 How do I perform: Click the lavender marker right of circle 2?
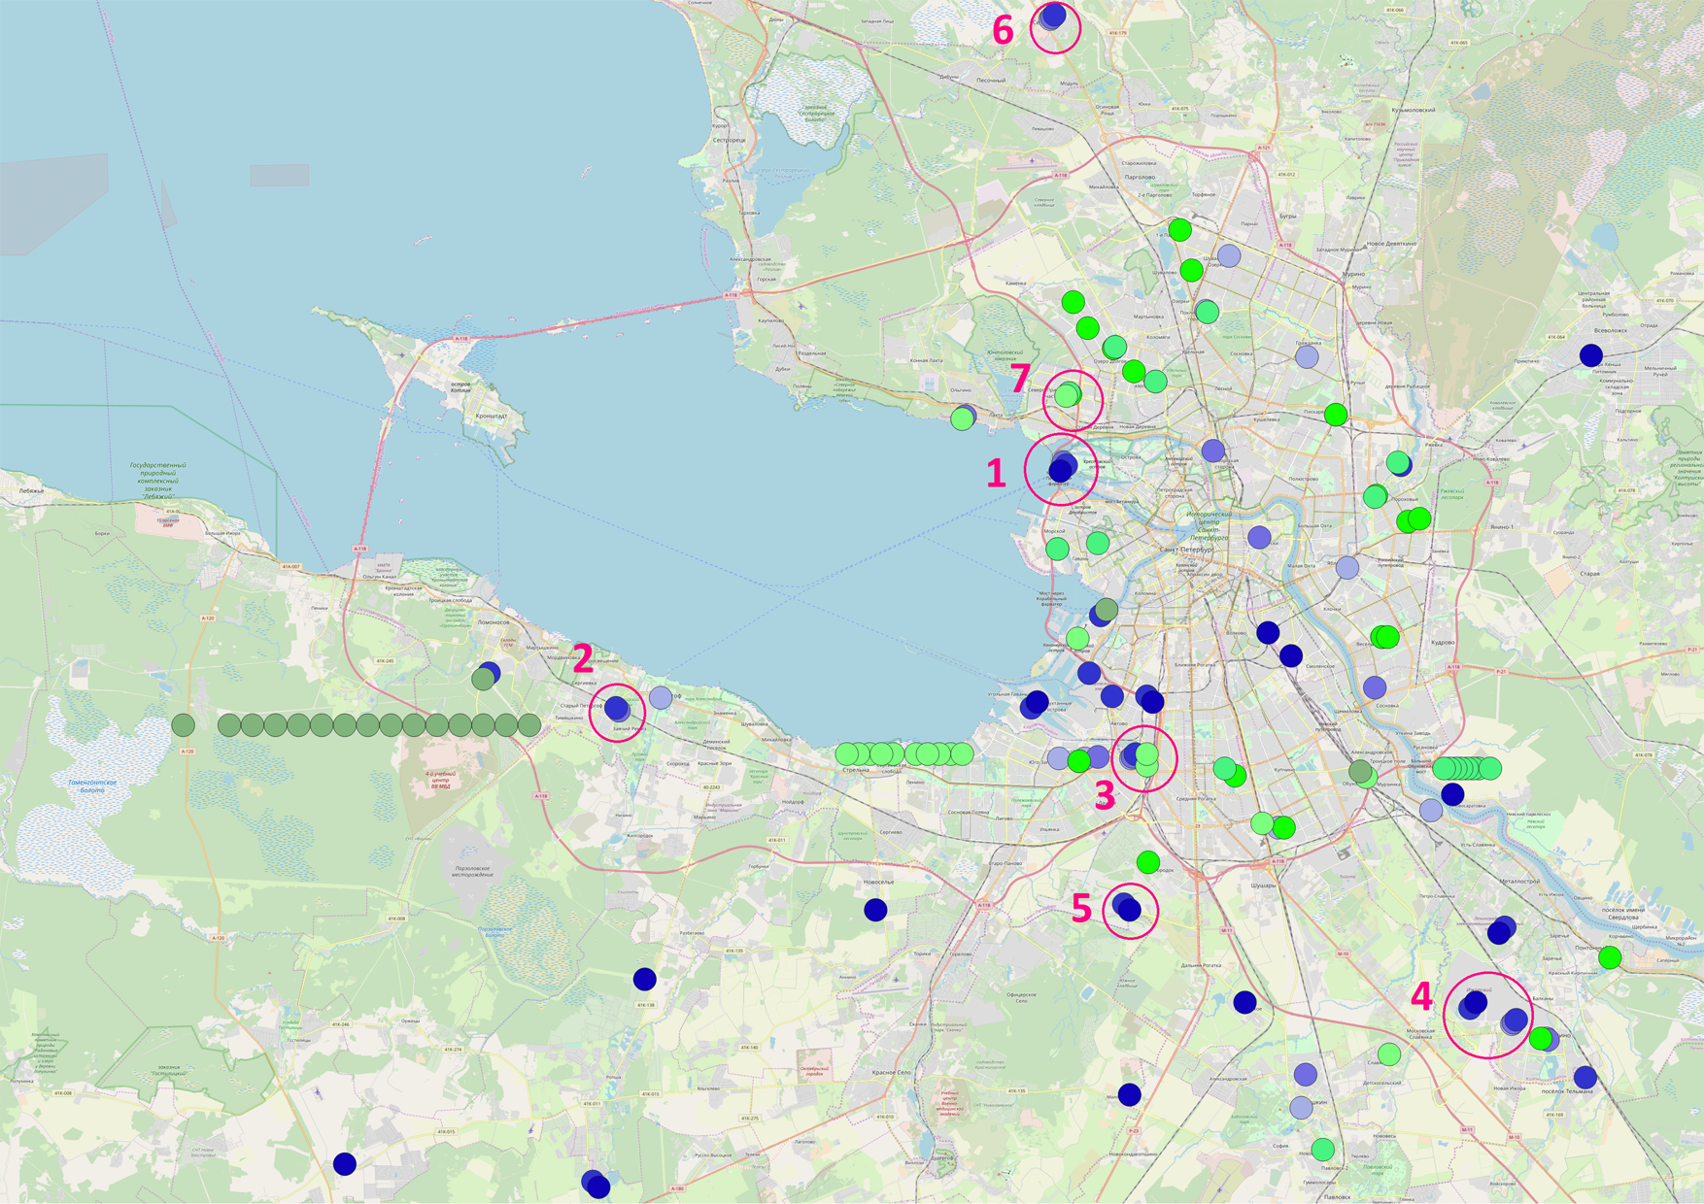click(661, 697)
